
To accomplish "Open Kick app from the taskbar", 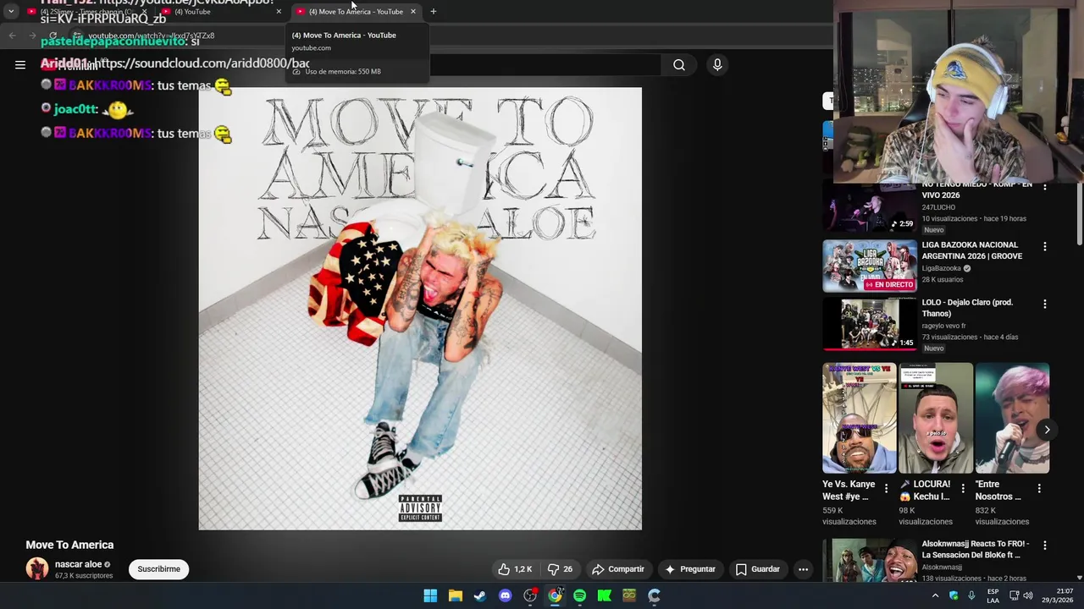I will pos(605,595).
